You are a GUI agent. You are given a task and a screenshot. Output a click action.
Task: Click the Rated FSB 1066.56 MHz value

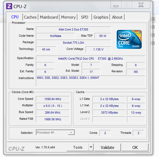[x=53, y=119]
